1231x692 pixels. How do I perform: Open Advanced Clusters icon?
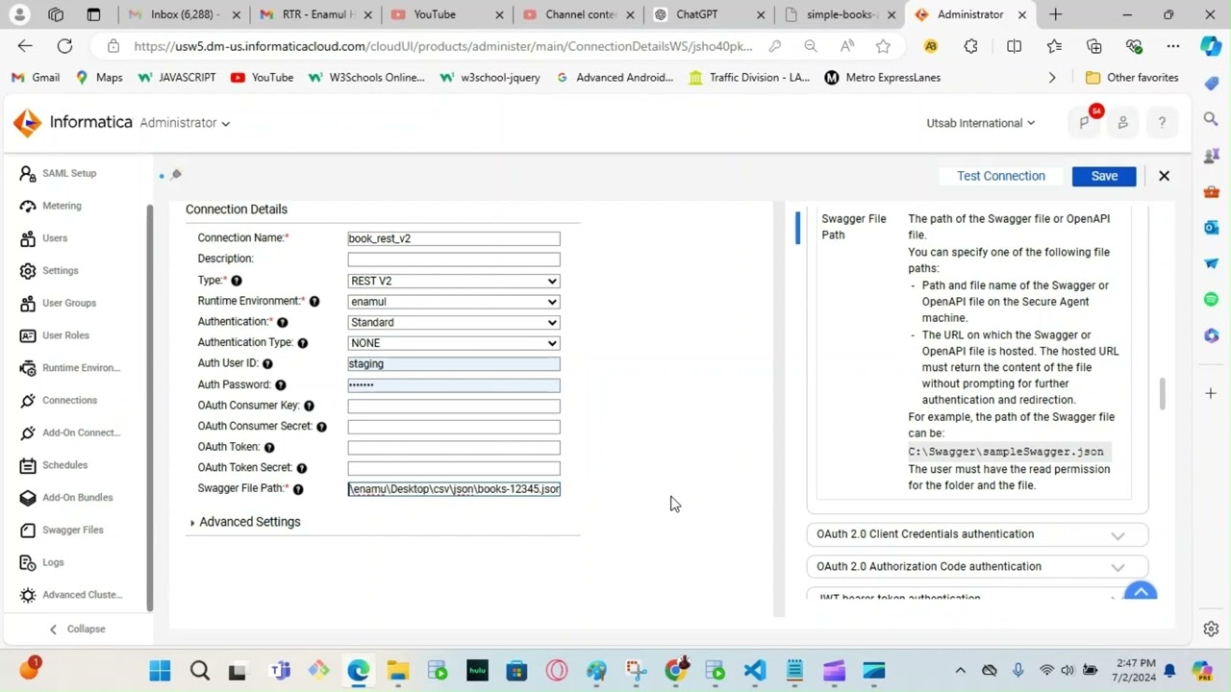28,595
